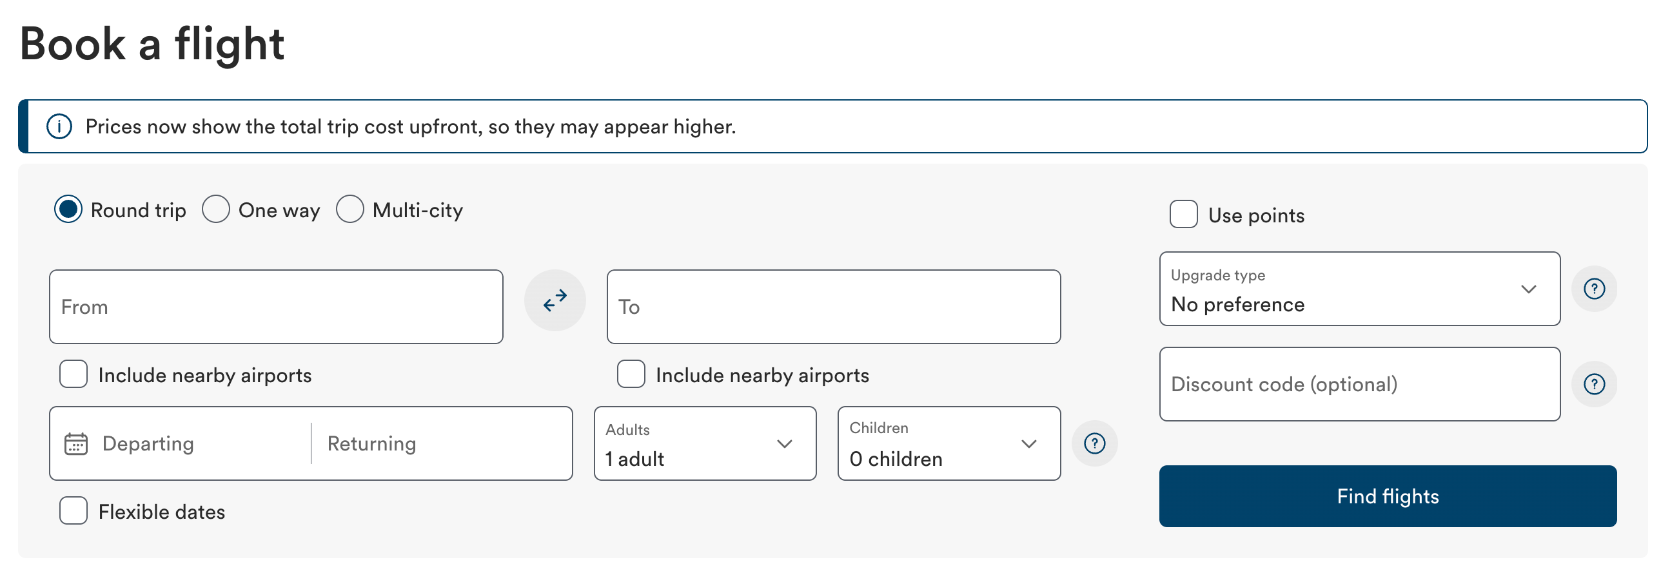Image resolution: width=1661 pixels, height=571 pixels.
Task: Open Children passengers help icon
Action: click(1095, 443)
